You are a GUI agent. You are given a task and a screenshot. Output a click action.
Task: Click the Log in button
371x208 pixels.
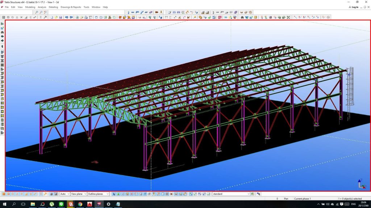point(355,7)
